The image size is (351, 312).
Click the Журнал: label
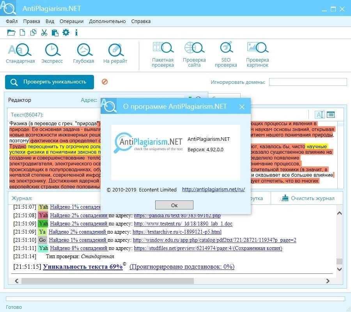click(x=22, y=198)
